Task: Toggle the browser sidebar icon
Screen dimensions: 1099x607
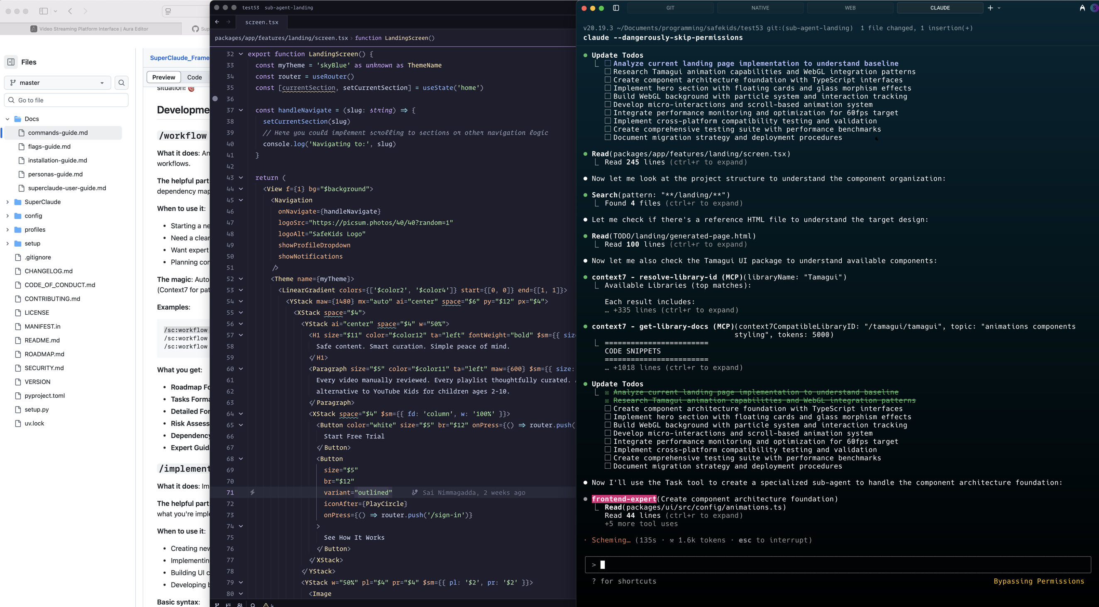Action: pyautogui.click(x=44, y=11)
